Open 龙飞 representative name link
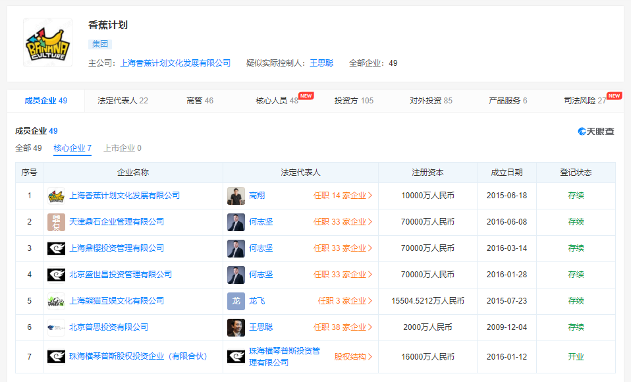 point(257,301)
